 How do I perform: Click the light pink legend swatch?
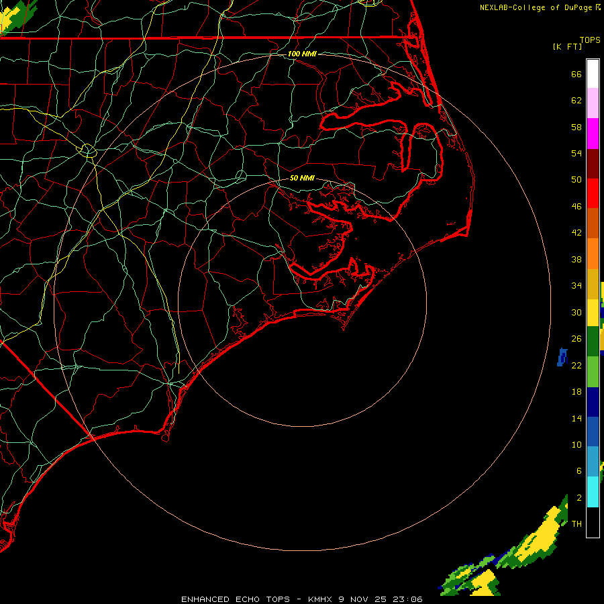pos(593,103)
